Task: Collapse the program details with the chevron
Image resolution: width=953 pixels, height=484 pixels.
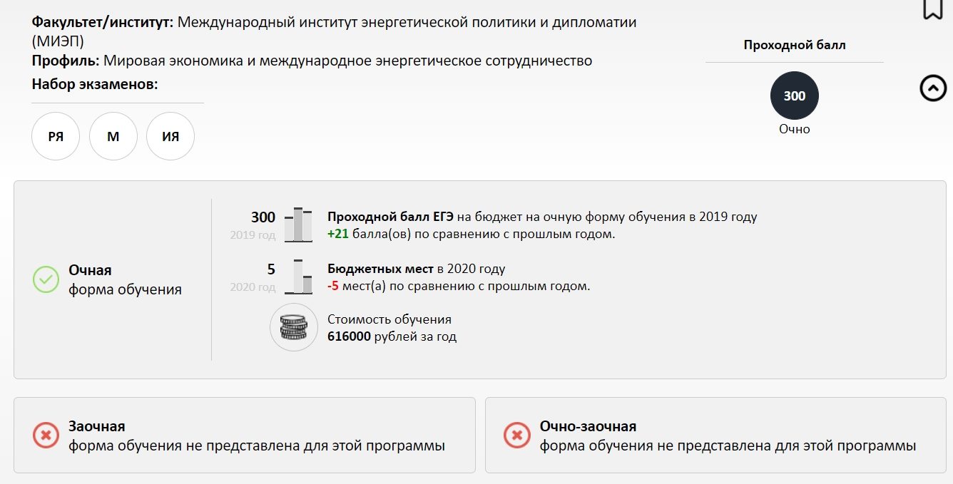Action: (x=933, y=88)
